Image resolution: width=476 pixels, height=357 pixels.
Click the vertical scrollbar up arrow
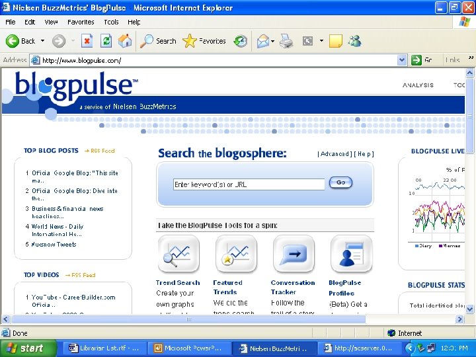click(469, 73)
